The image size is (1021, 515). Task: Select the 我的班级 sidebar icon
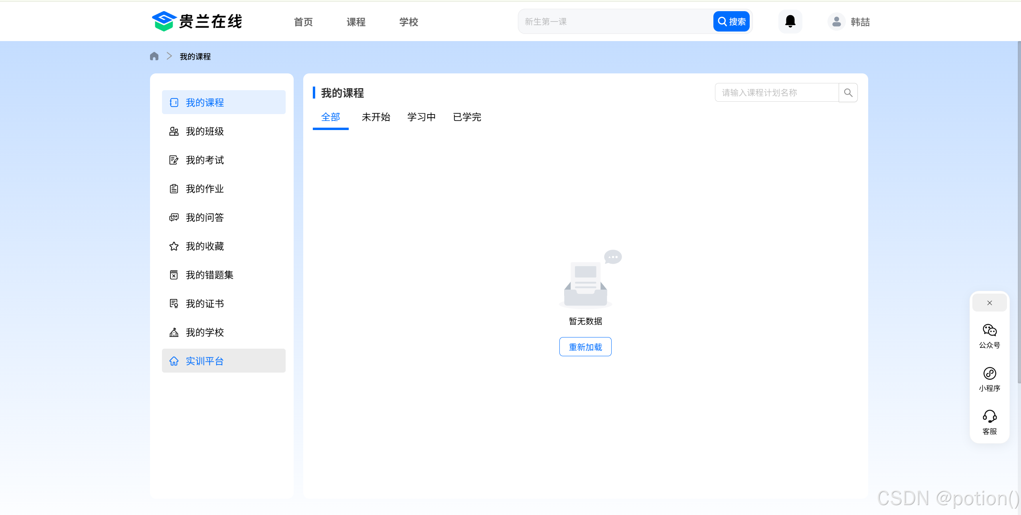click(174, 131)
